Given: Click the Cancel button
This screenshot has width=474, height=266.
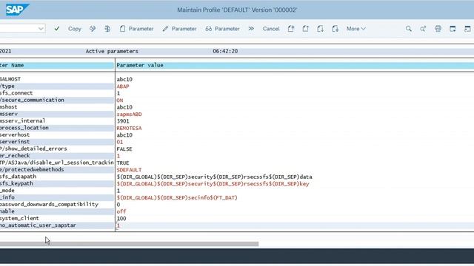Looking at the screenshot, I should click(271, 29).
